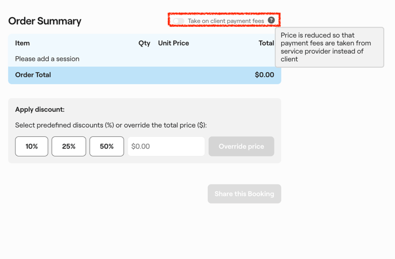Viewport: 395px width, 259px height.
Task: Apply the 10% discount
Action: 32,147
